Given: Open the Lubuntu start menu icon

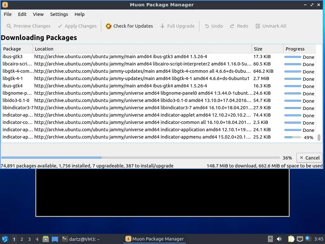Looking at the screenshot, I should [5, 239].
